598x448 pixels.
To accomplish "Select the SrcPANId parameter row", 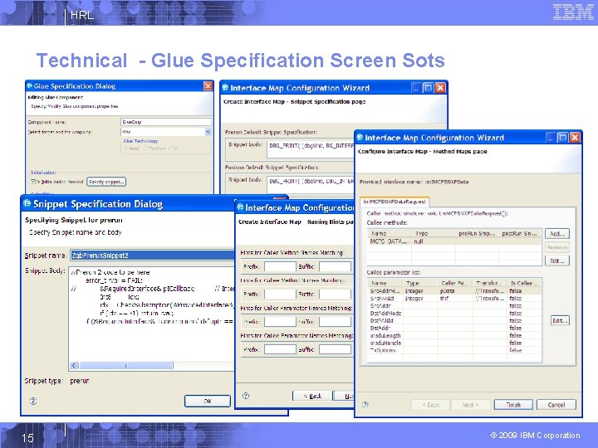I will pyautogui.click(x=454, y=299).
